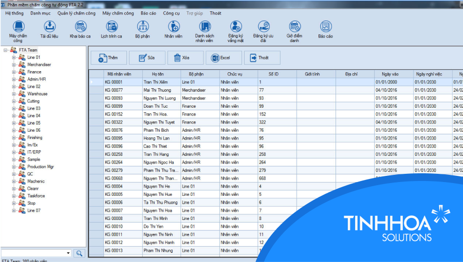This screenshot has width=463, height=262.
Task: Click the Thêm add button
Action: [x=108, y=57]
